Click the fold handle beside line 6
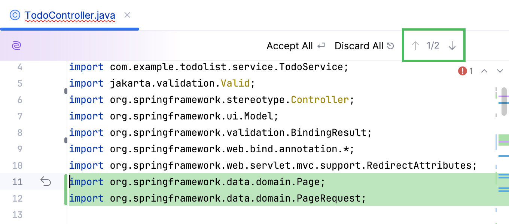The width and height of the screenshot is (509, 224). (66, 91)
